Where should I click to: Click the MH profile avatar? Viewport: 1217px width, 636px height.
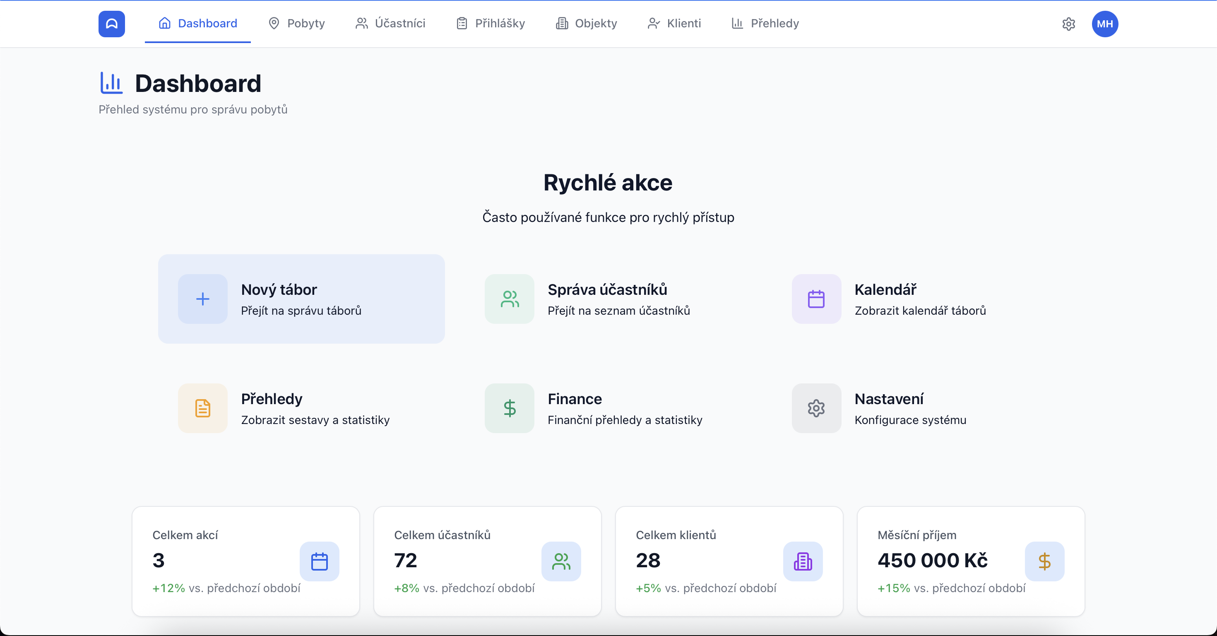click(1105, 24)
